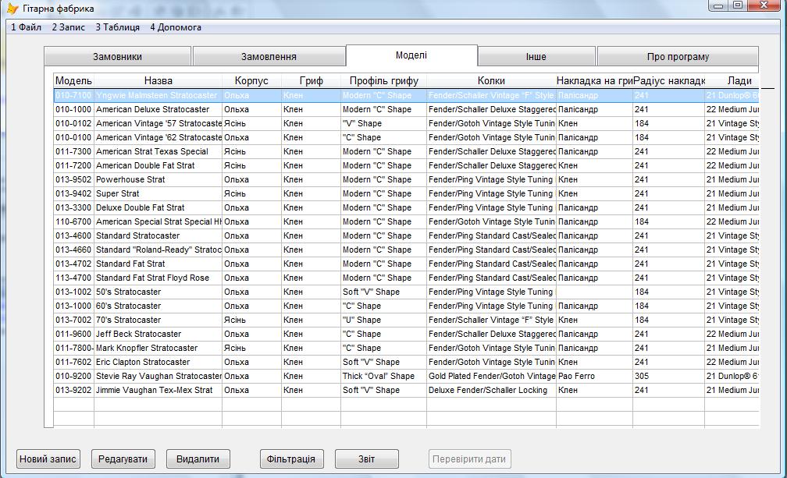The height and width of the screenshot is (478, 787).
Task: Select the Yngwie Malmsteen Stratocaster row
Action: pos(407,95)
